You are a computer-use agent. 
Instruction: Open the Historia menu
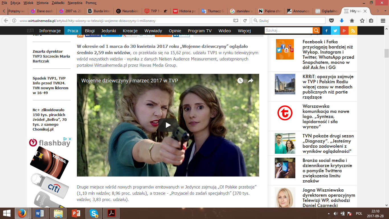click(42, 3)
